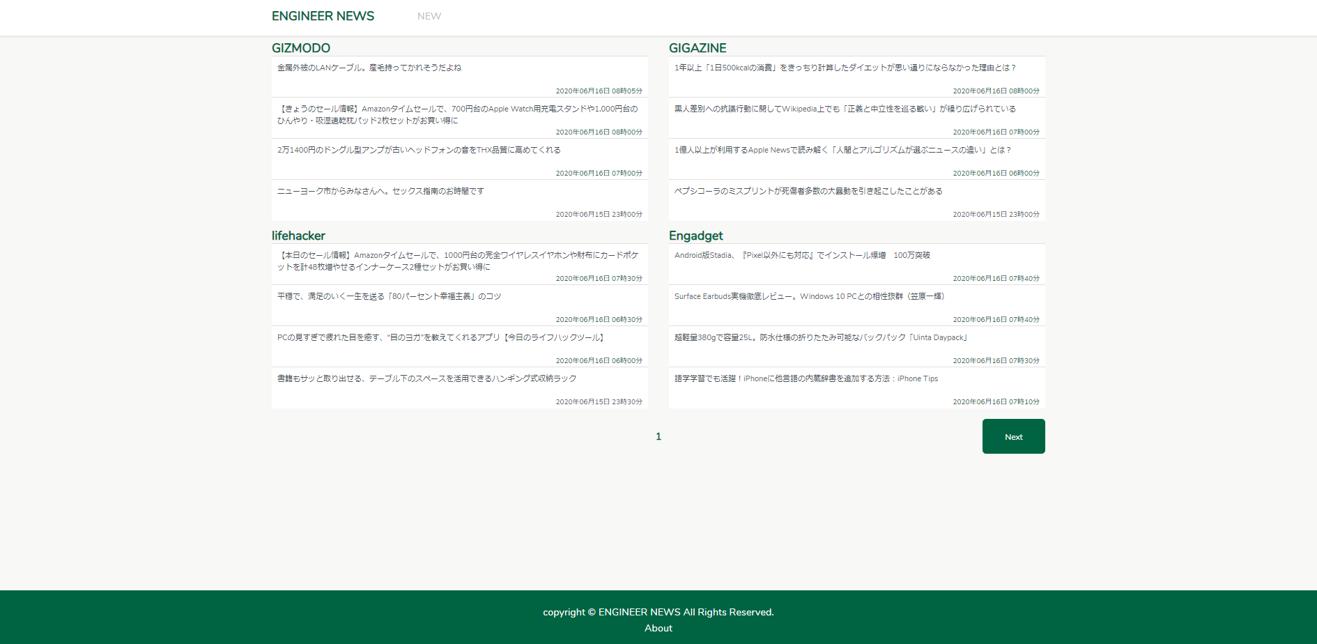Open the 500kcal diet calculation article

(845, 68)
